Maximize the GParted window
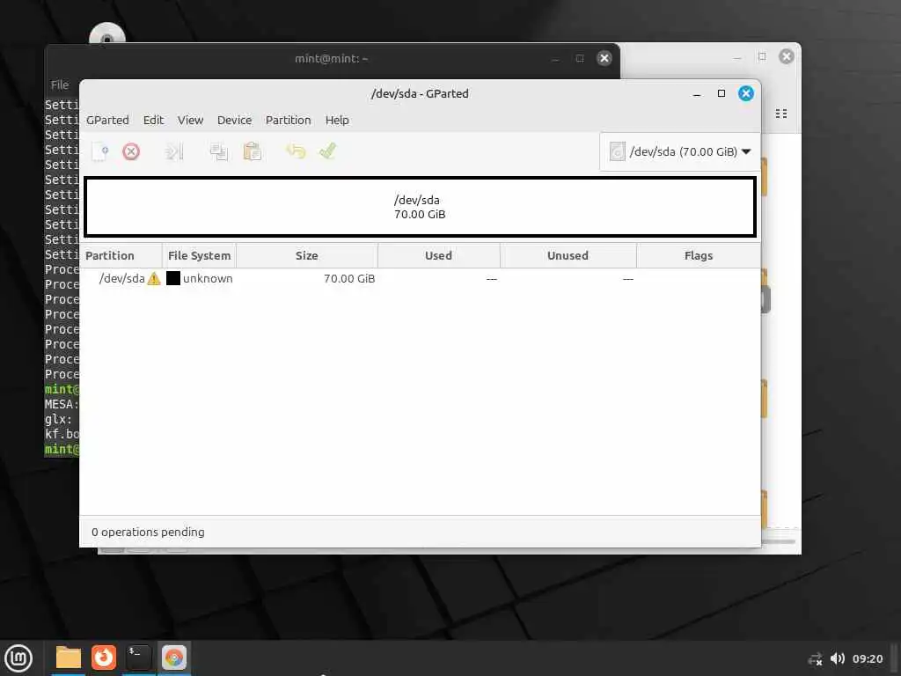The height and width of the screenshot is (676, 901). coord(722,93)
